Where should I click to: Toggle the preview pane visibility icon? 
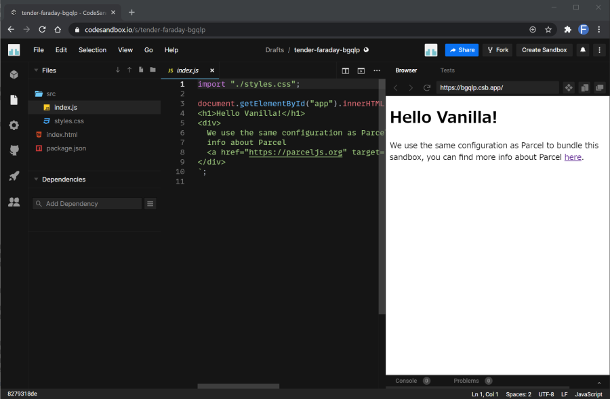pyautogui.click(x=361, y=70)
